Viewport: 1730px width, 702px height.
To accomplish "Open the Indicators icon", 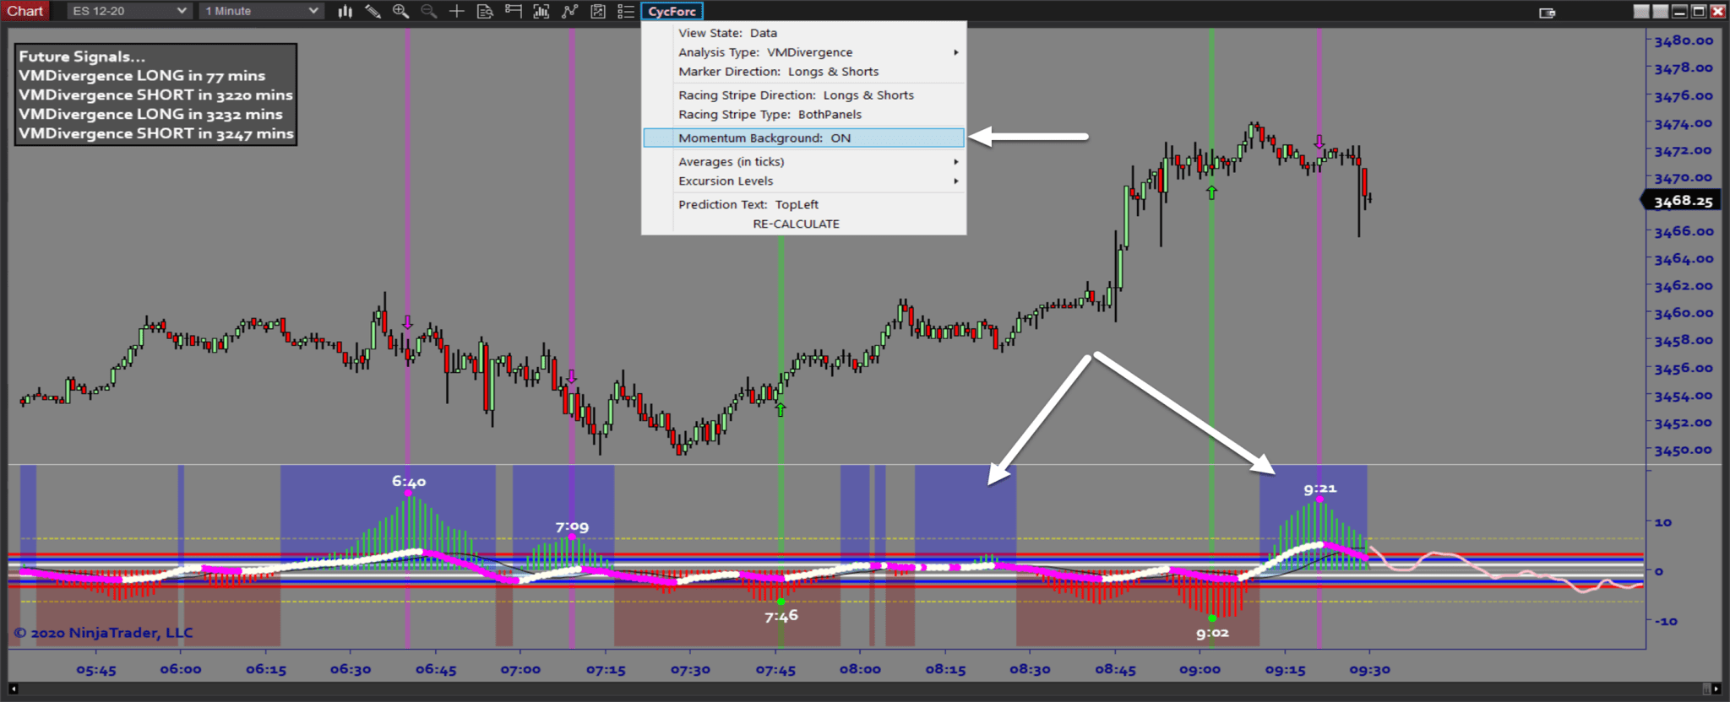I will tap(570, 11).
